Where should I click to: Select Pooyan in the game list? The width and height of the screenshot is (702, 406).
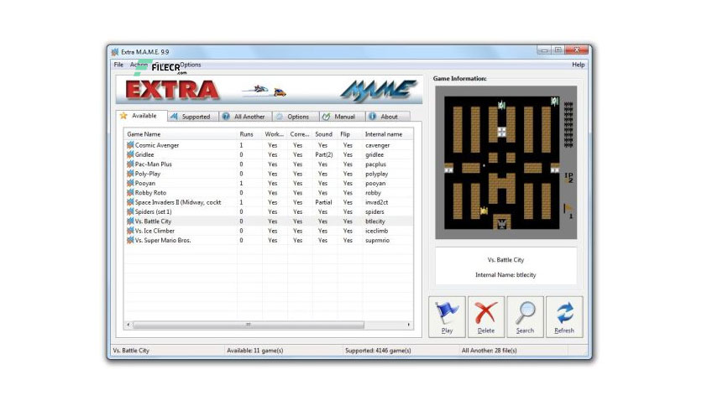[x=145, y=184]
